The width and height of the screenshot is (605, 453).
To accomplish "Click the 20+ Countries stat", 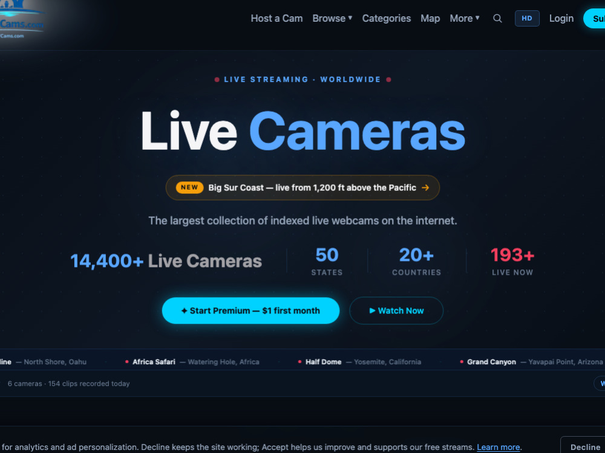I will tap(416, 261).
